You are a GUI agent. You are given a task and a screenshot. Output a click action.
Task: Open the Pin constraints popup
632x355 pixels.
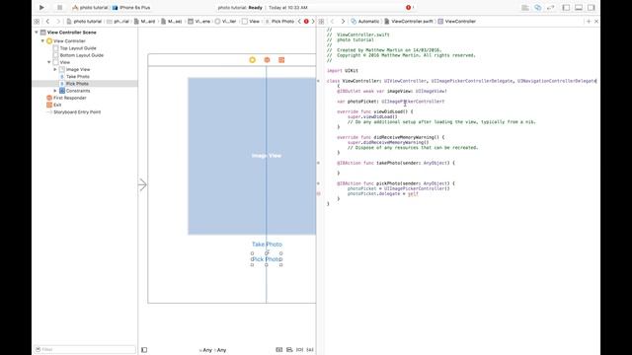pos(299,350)
